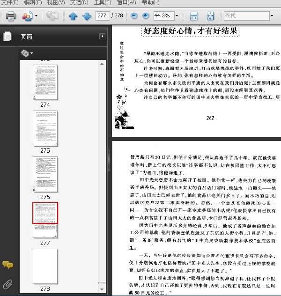Zoom in with the plus button
Viewport: 281px width, 296px height.
point(146,15)
